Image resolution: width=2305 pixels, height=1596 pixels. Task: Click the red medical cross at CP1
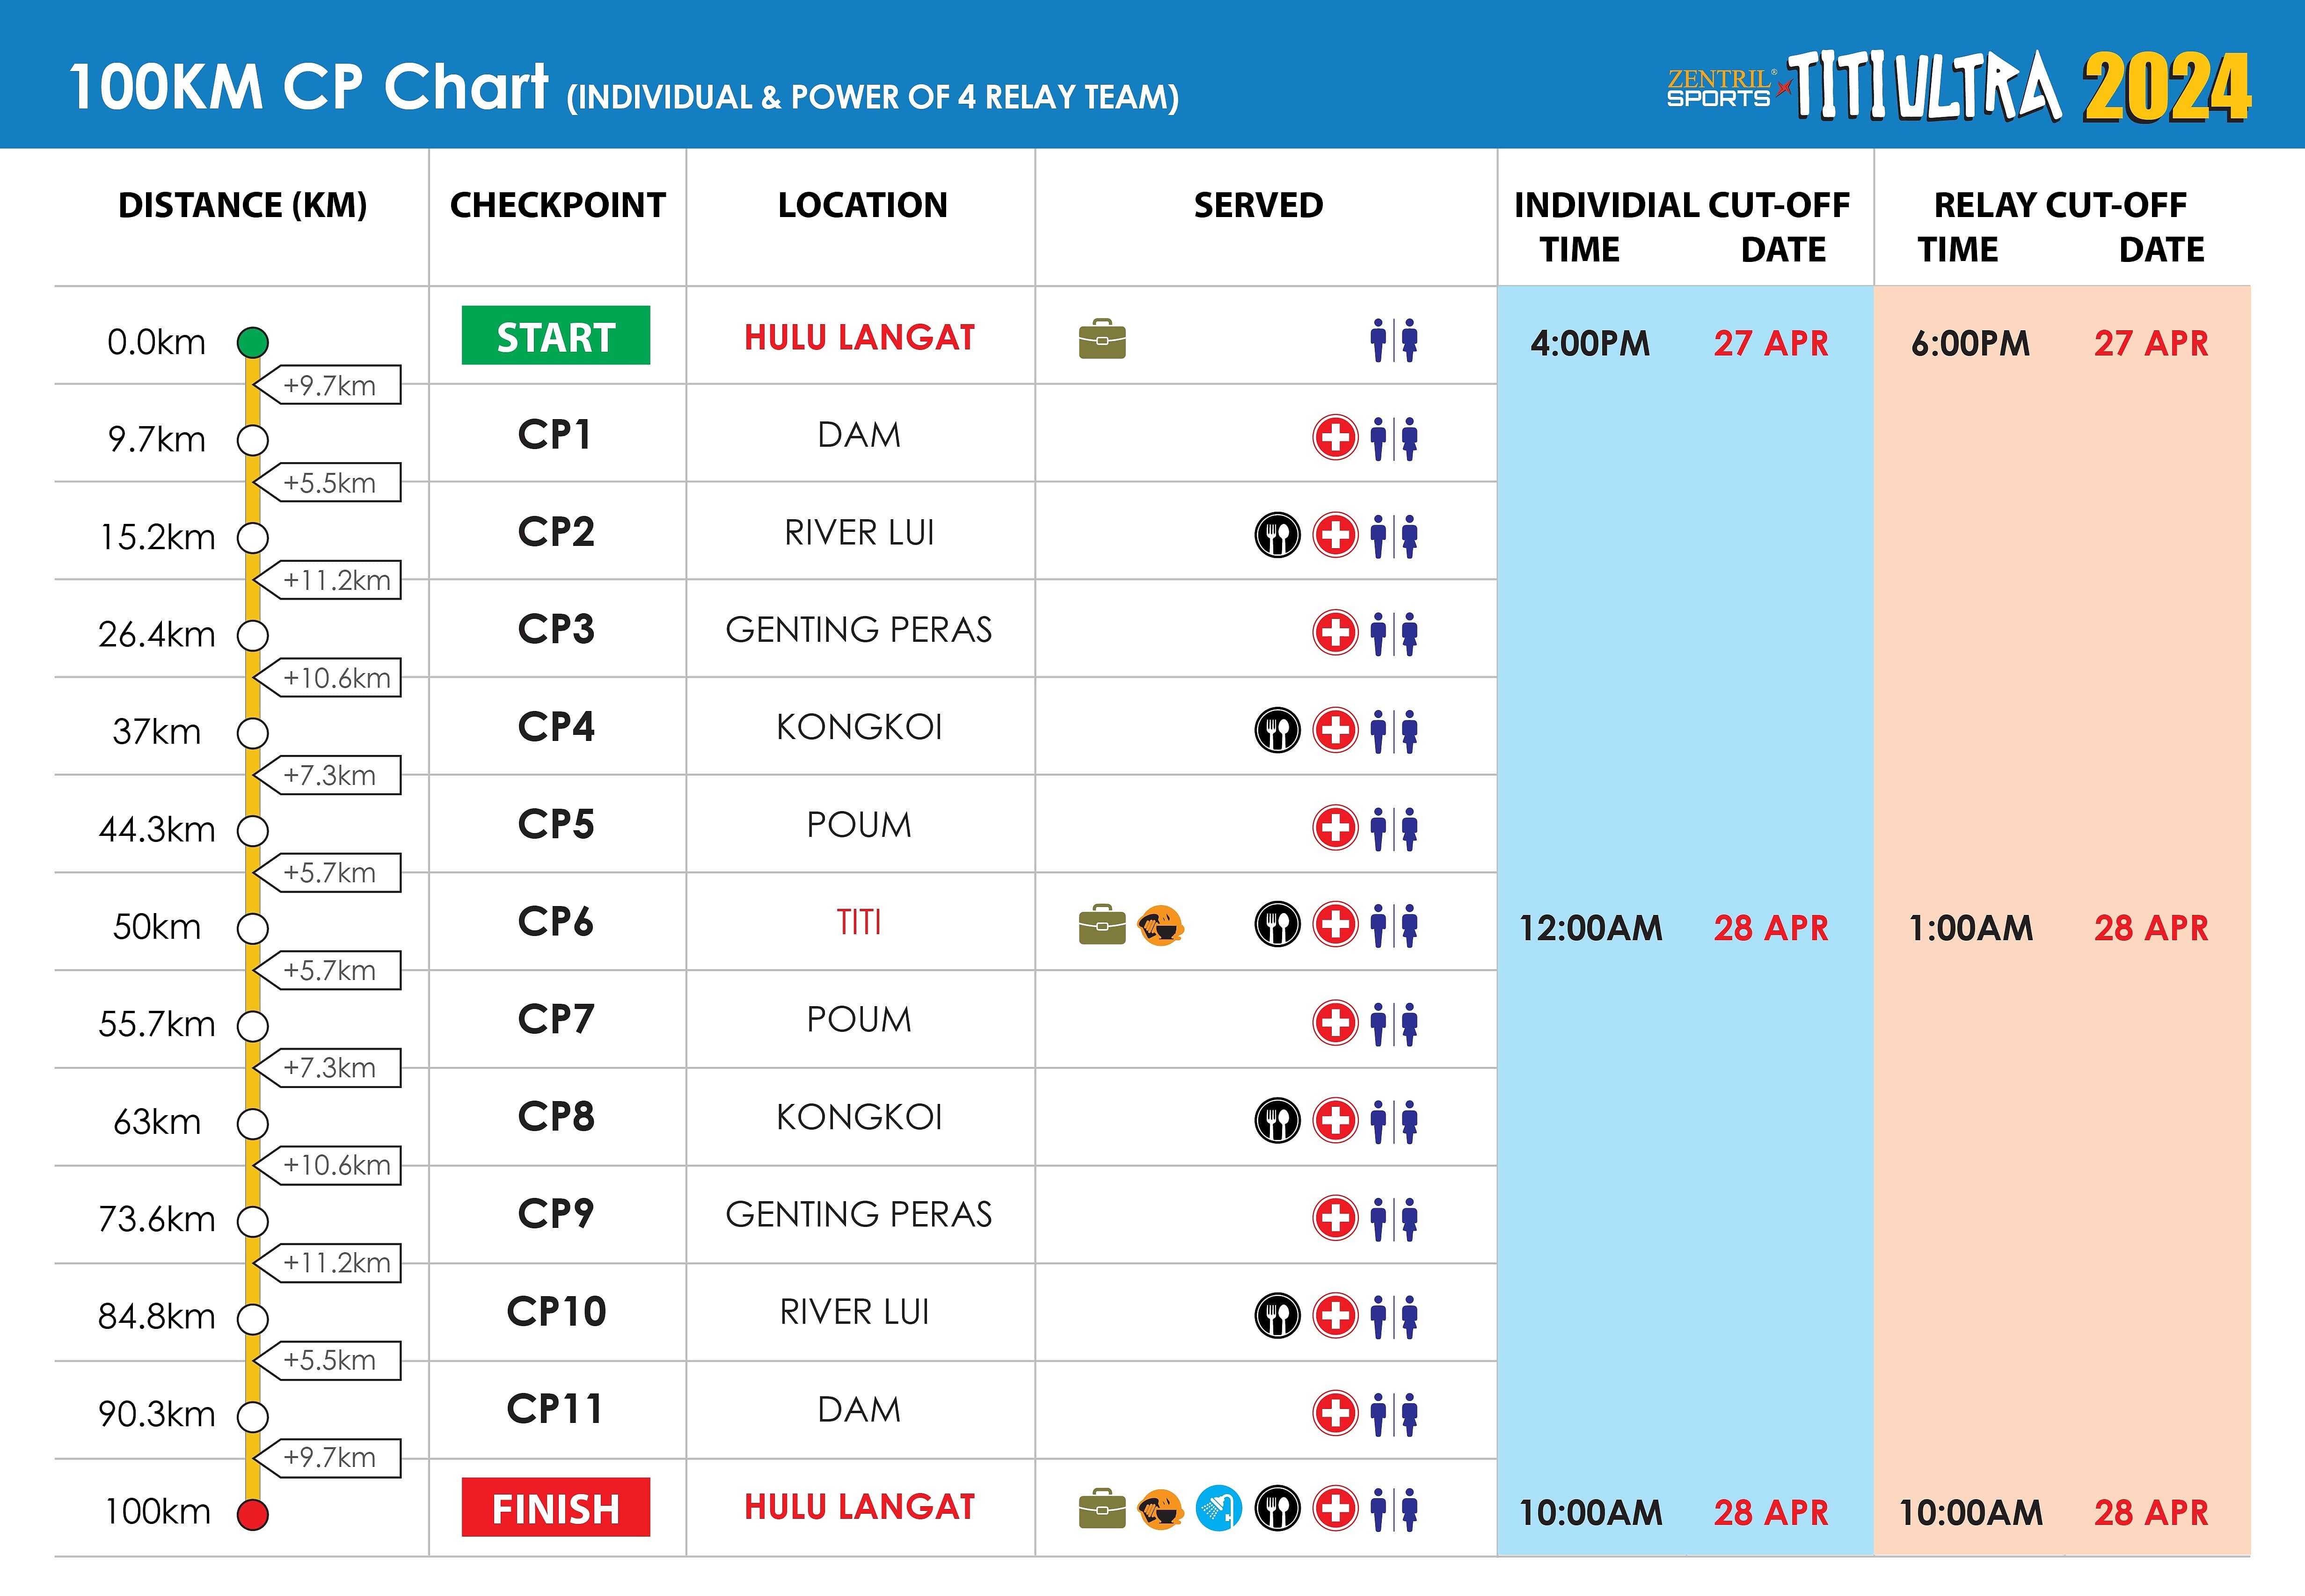click(1335, 438)
